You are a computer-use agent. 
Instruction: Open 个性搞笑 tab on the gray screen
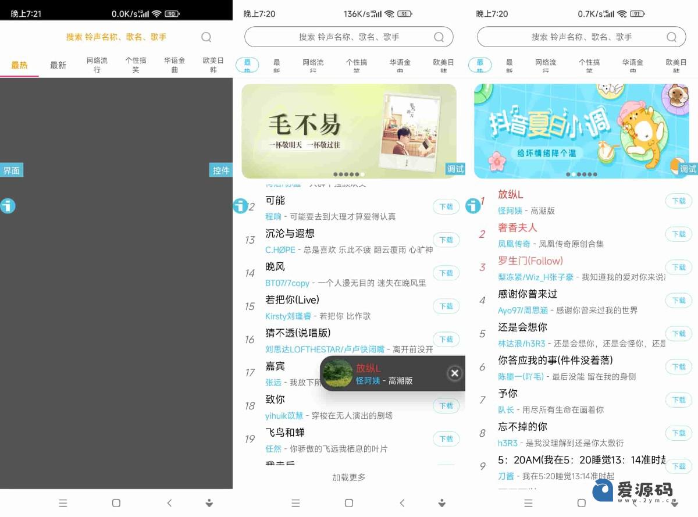pyautogui.click(x=136, y=65)
